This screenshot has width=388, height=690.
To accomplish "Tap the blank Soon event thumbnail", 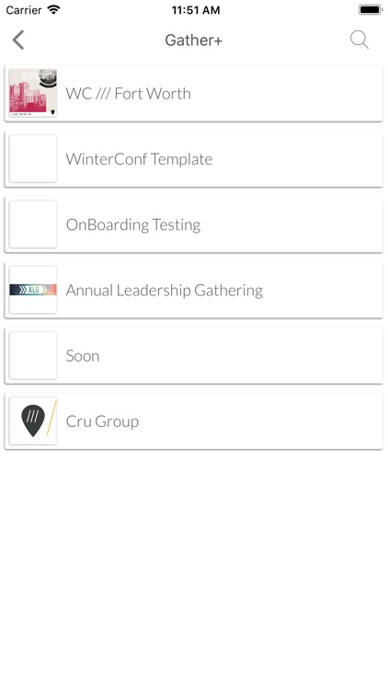I will [x=33, y=355].
